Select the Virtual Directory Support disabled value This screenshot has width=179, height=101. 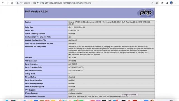[72, 34]
